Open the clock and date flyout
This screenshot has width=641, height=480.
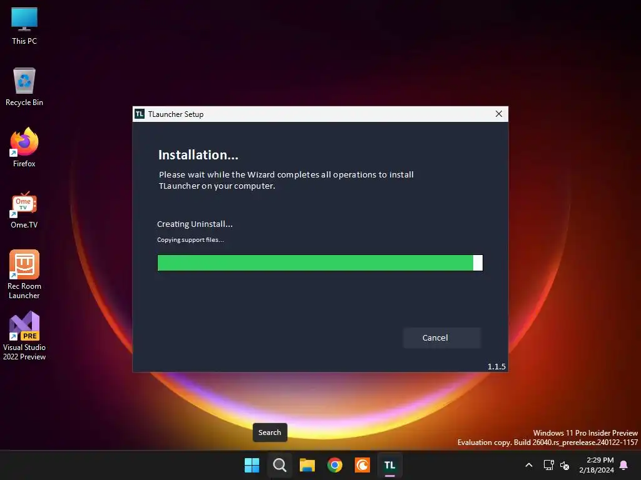(597, 465)
